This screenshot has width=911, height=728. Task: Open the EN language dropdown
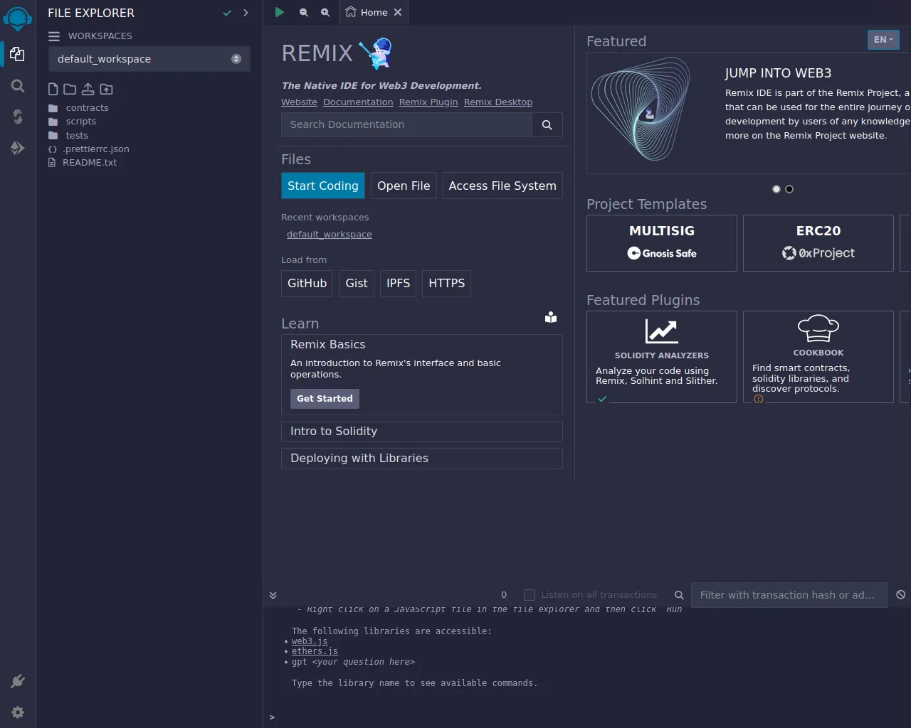coord(883,40)
